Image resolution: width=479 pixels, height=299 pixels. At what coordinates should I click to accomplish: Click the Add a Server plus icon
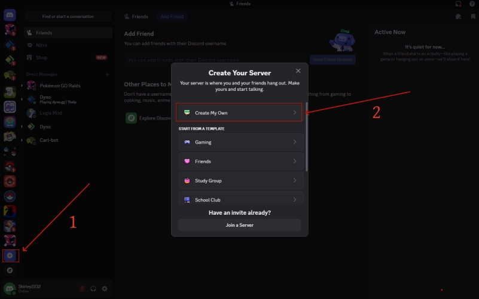point(10,255)
